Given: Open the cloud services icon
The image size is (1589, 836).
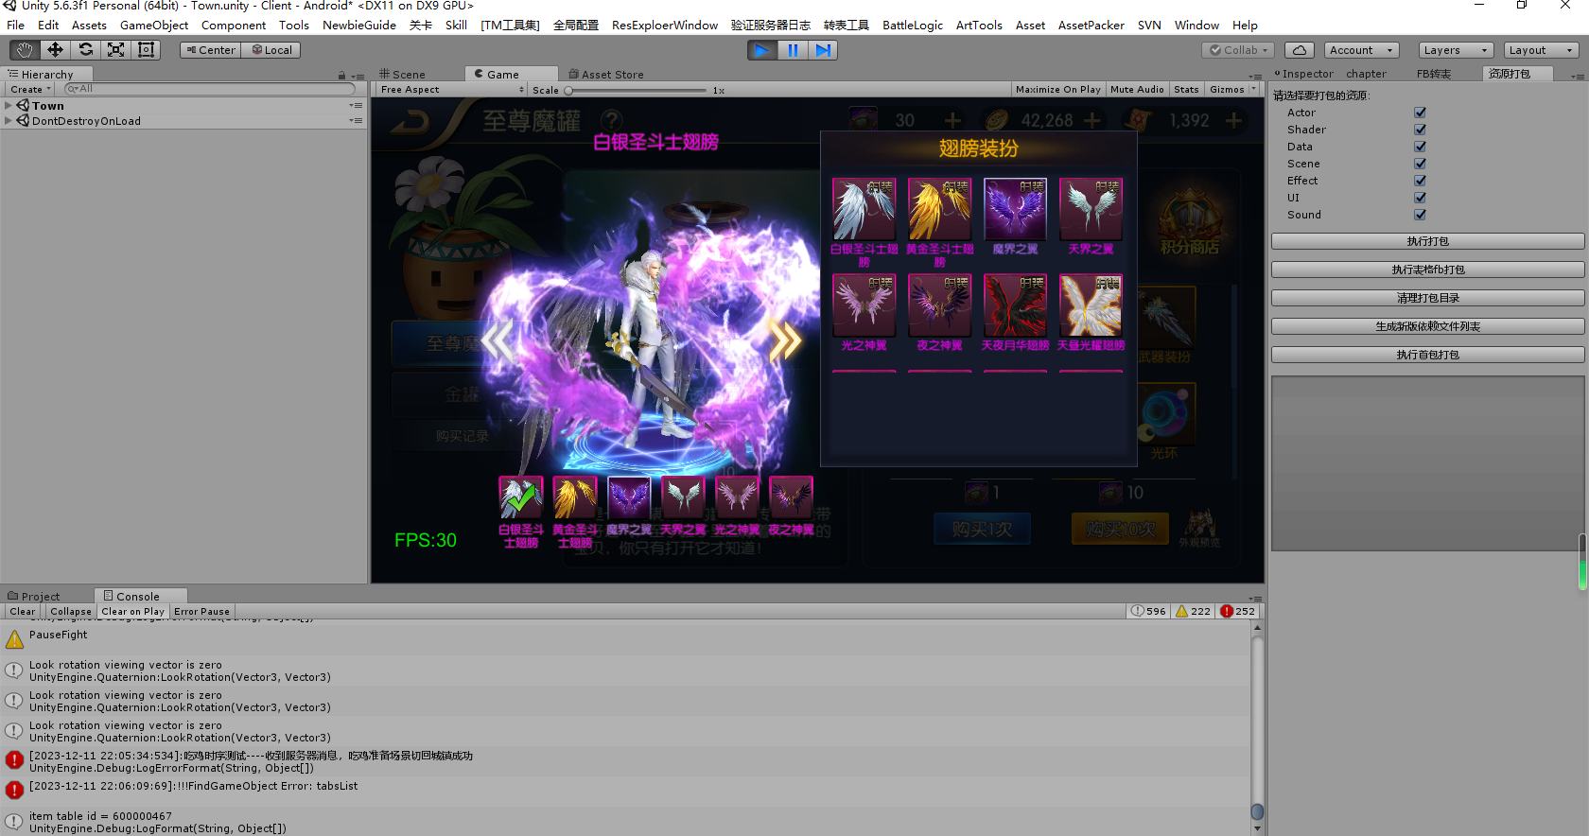Looking at the screenshot, I should [1299, 50].
